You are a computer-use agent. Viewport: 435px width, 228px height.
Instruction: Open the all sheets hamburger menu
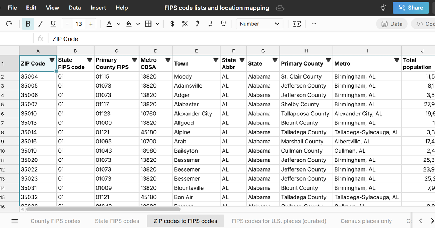[x=14, y=221]
